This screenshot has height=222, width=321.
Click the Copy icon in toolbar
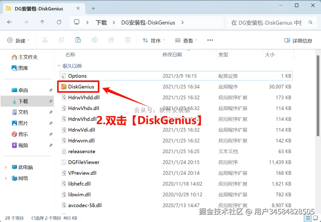pos(62,40)
